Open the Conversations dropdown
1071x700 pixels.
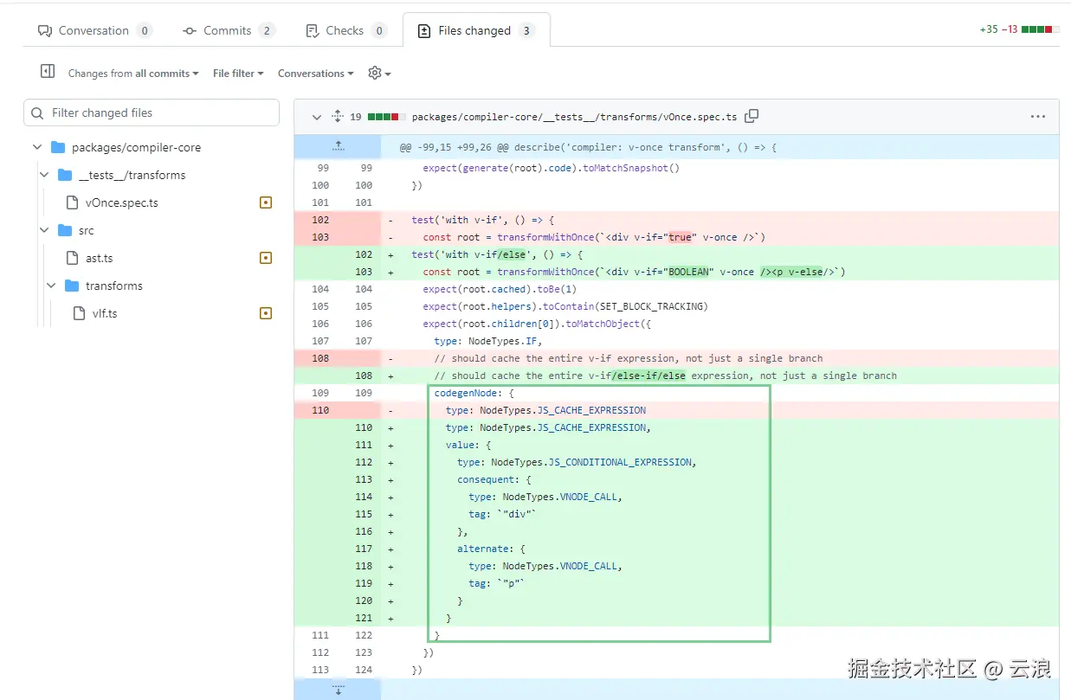pyautogui.click(x=315, y=74)
